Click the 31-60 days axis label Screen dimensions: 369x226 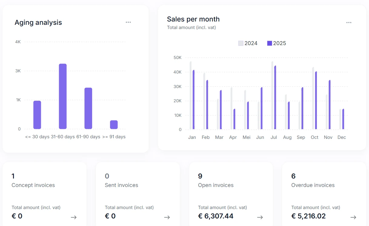point(63,137)
